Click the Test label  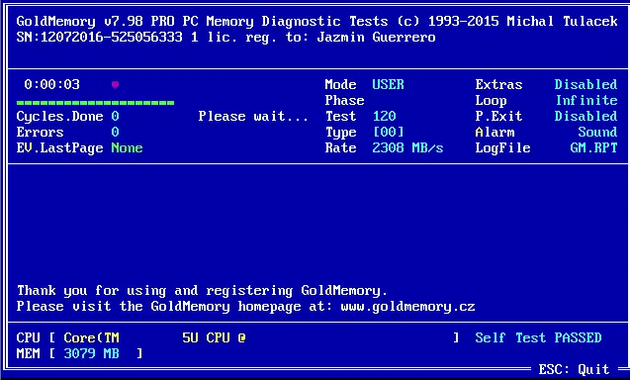[340, 116]
